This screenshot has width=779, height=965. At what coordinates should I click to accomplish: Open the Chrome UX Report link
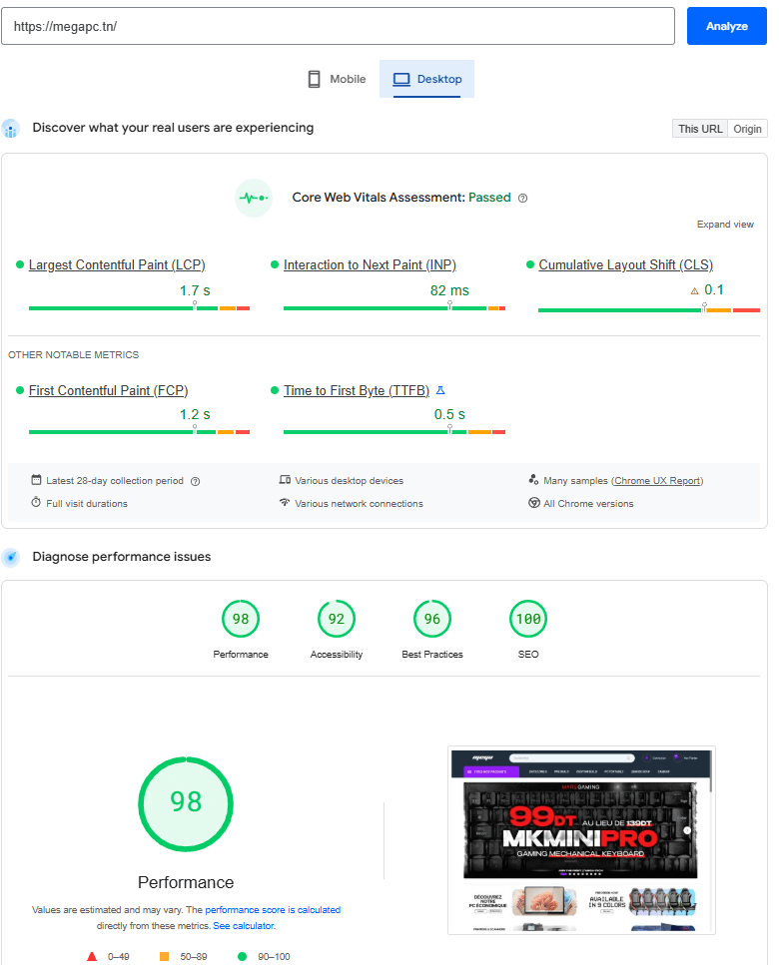point(657,481)
